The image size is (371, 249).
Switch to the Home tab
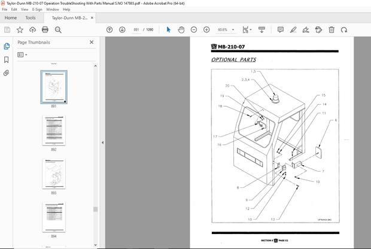(11, 18)
